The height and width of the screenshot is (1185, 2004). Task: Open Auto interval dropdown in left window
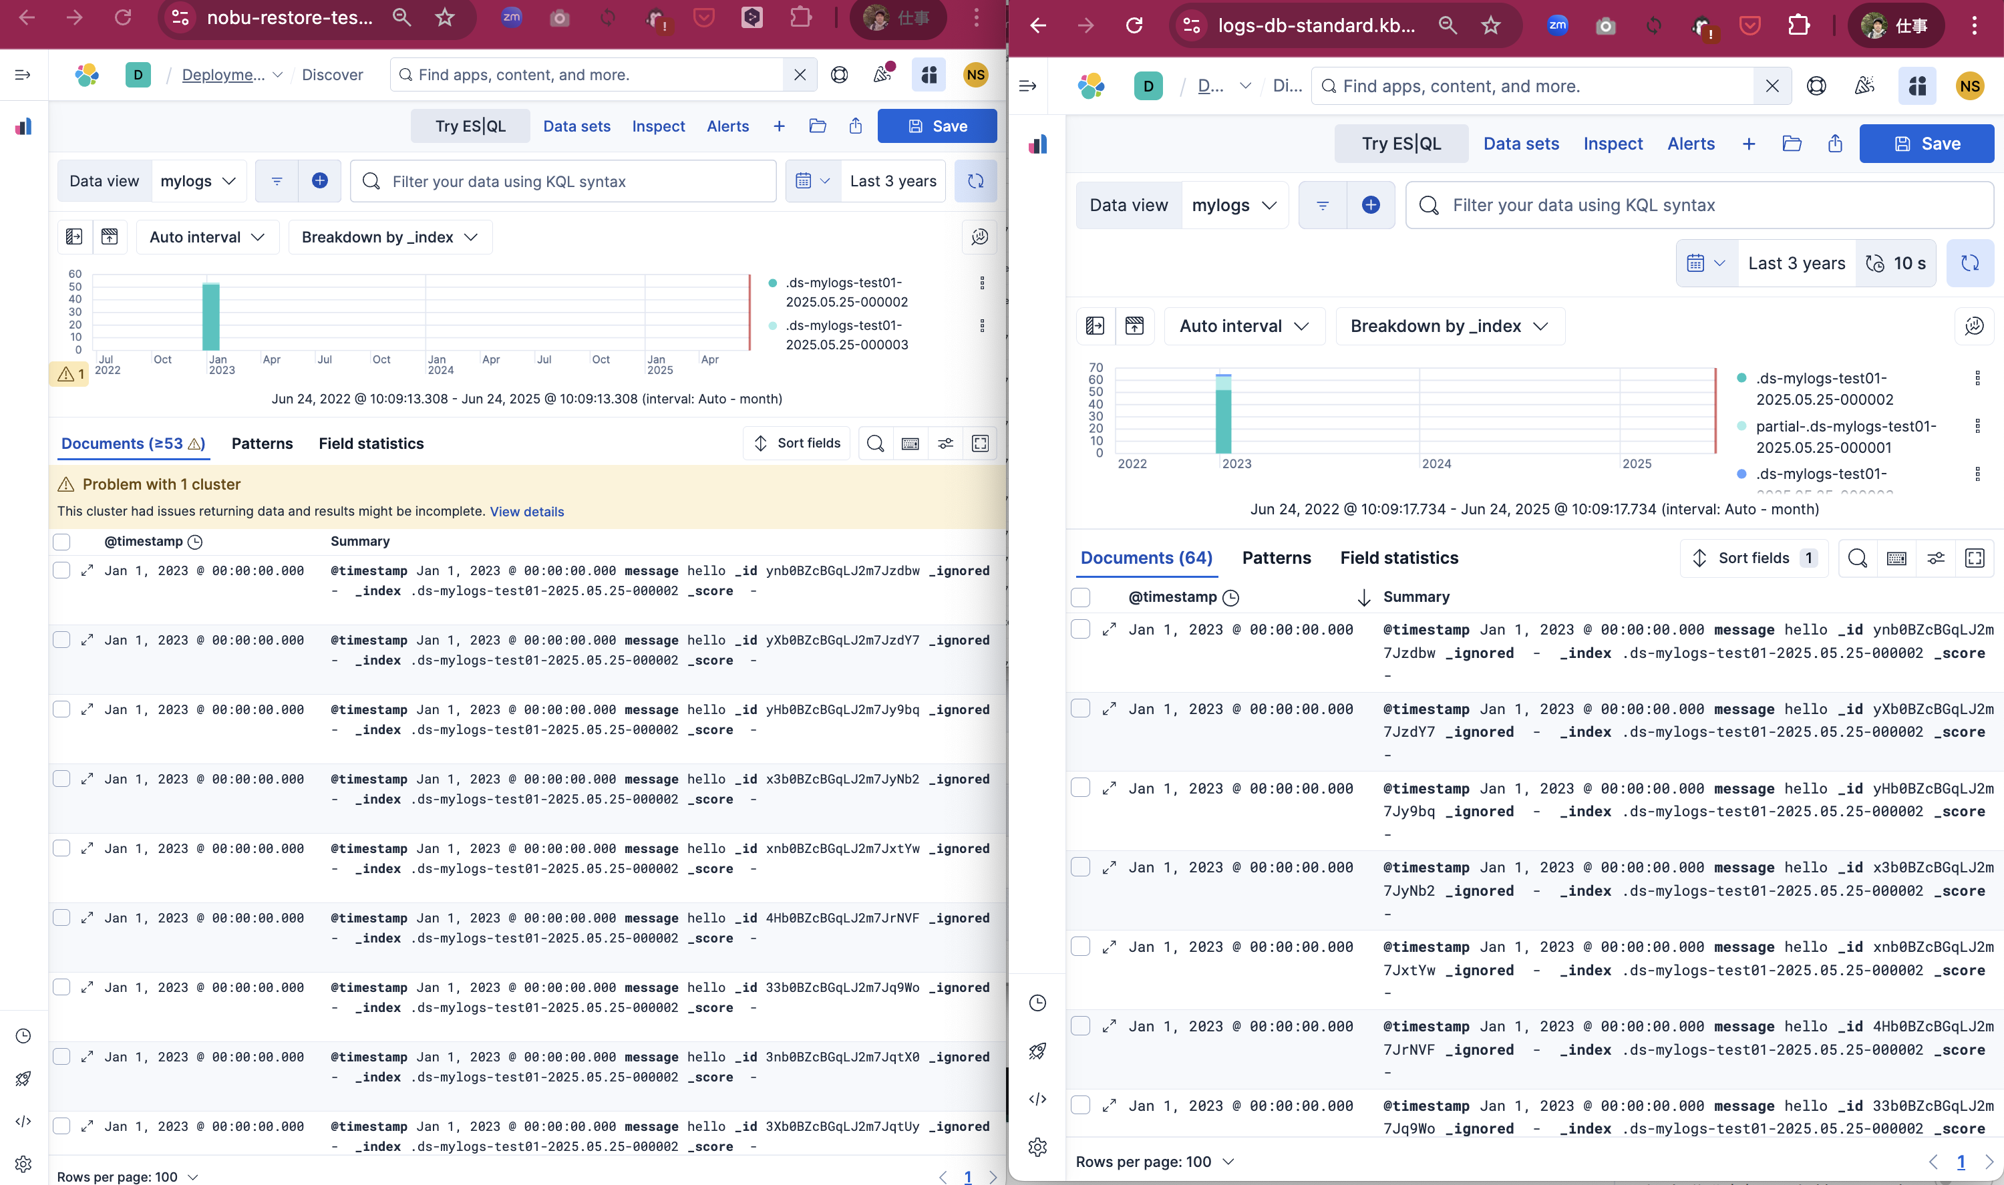point(207,237)
